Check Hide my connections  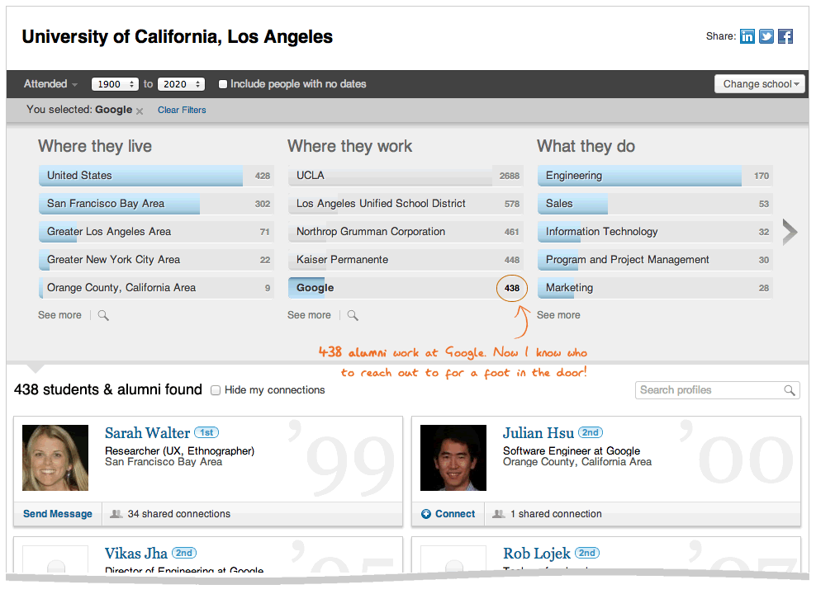coord(216,390)
